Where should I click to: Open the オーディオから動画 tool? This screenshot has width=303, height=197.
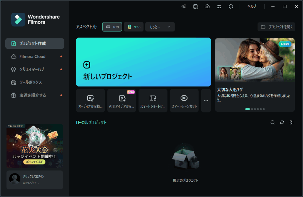pyautogui.click(x=90, y=100)
